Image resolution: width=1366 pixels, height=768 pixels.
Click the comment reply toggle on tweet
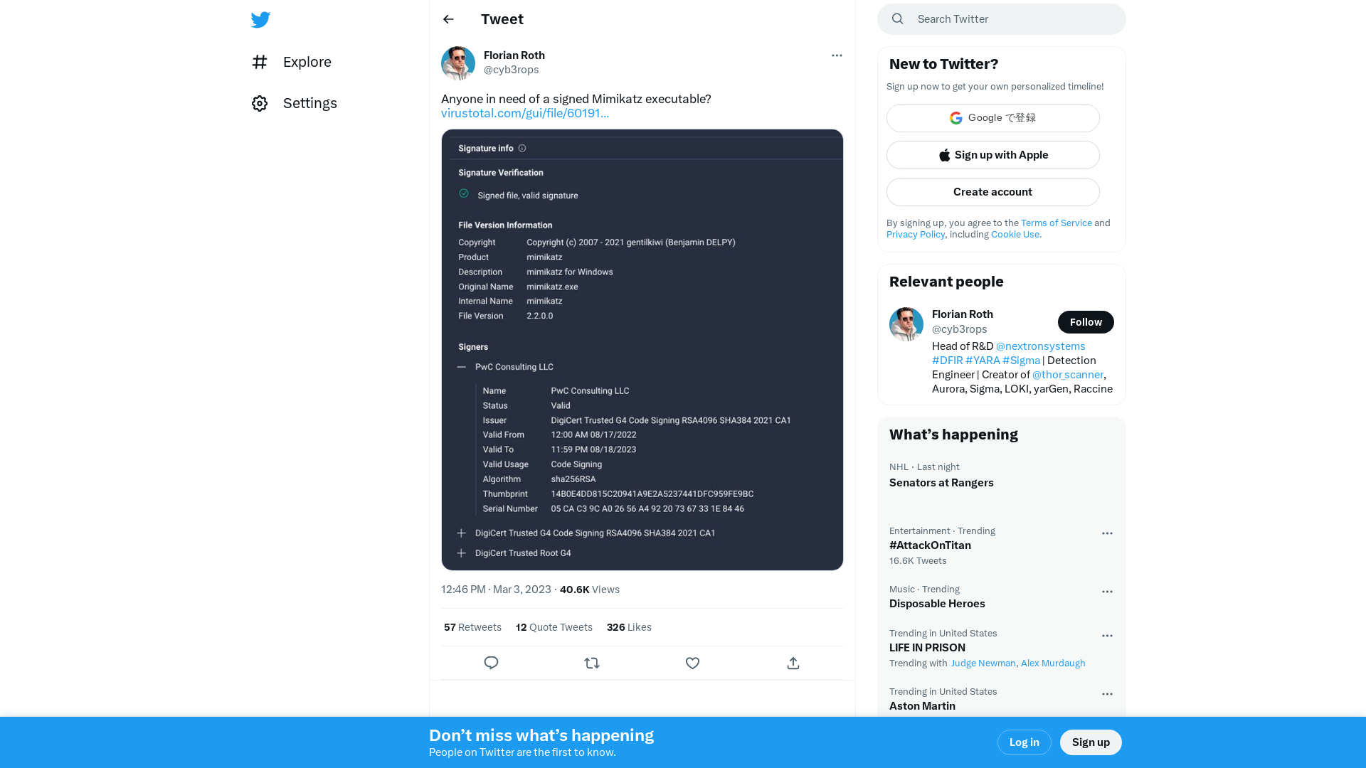coord(491,663)
